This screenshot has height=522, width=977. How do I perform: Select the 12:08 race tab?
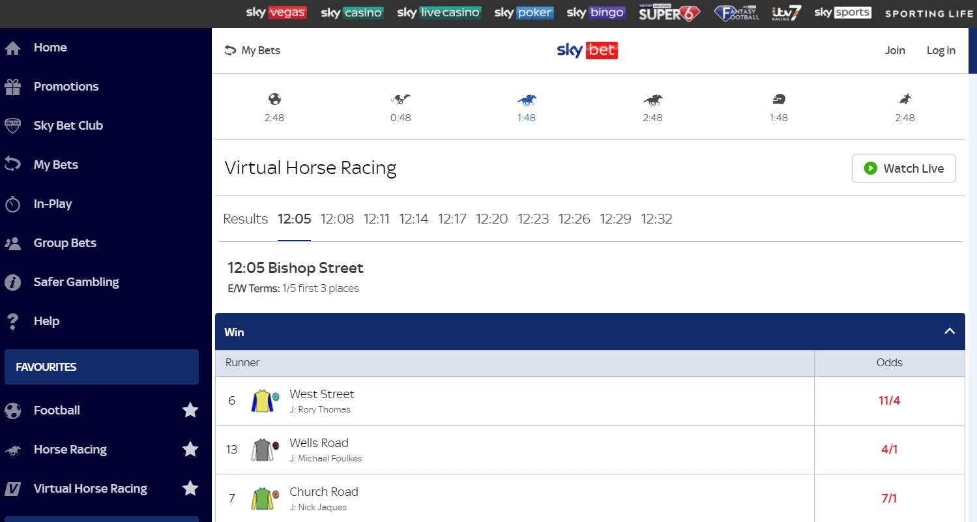pyautogui.click(x=337, y=219)
